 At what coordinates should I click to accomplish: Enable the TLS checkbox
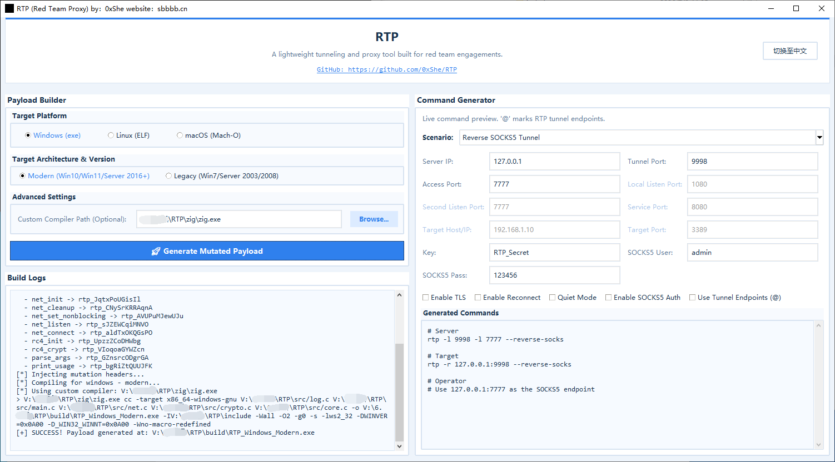(x=444, y=298)
